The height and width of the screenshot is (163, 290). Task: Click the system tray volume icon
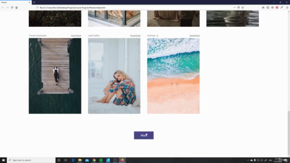261,160
